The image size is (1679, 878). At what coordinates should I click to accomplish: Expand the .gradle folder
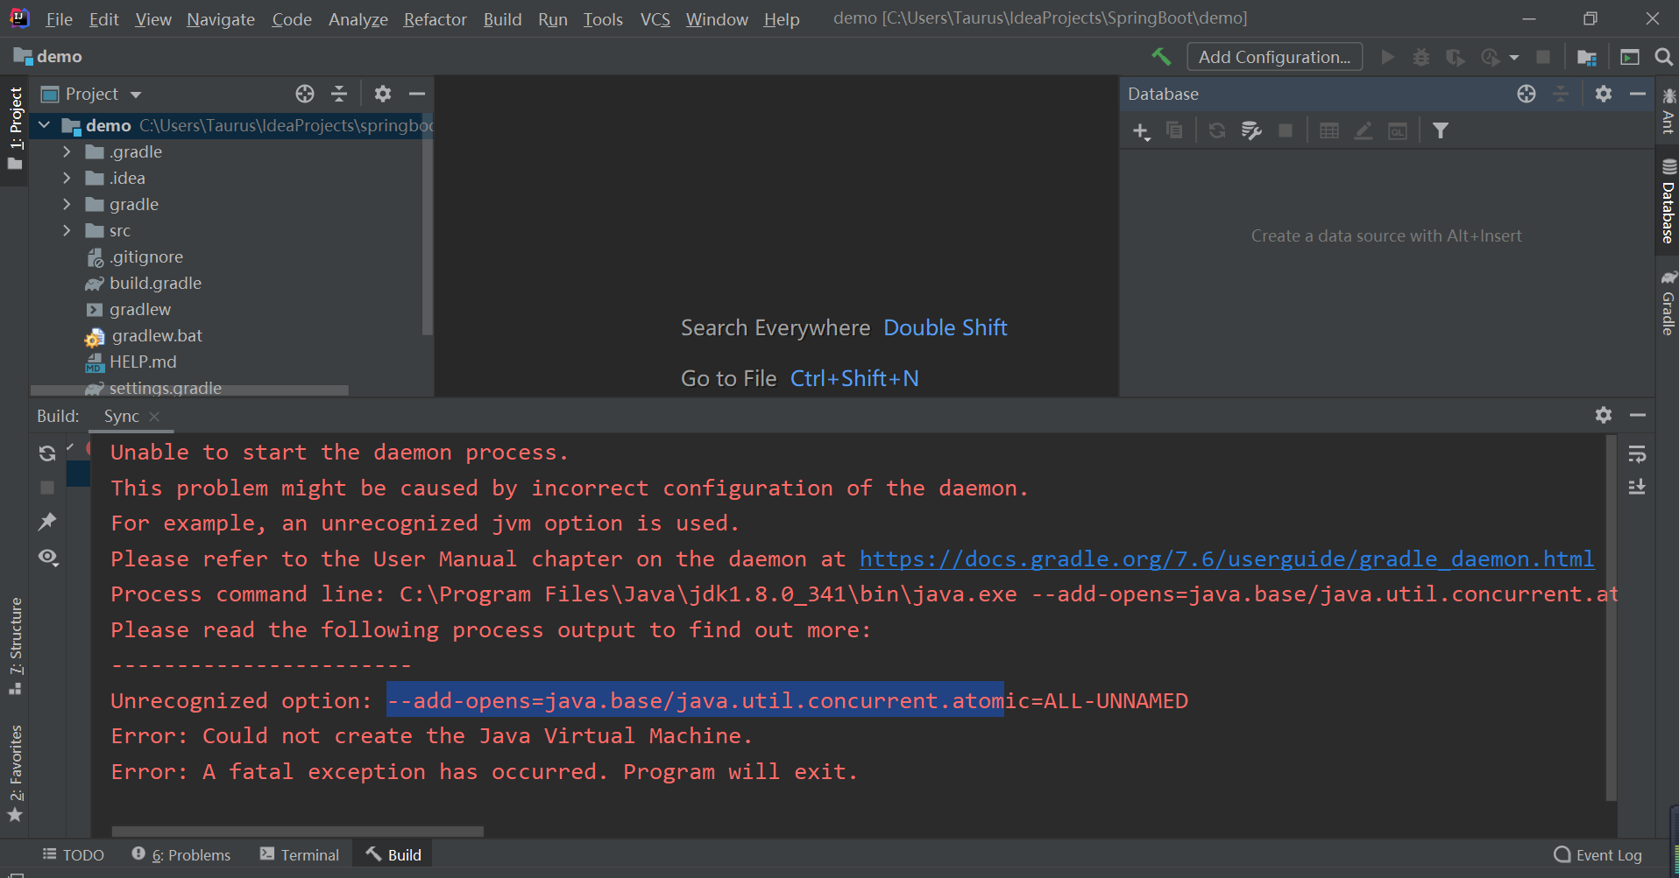[67, 151]
